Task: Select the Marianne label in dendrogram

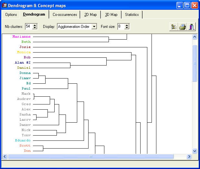Action: [x=21, y=37]
